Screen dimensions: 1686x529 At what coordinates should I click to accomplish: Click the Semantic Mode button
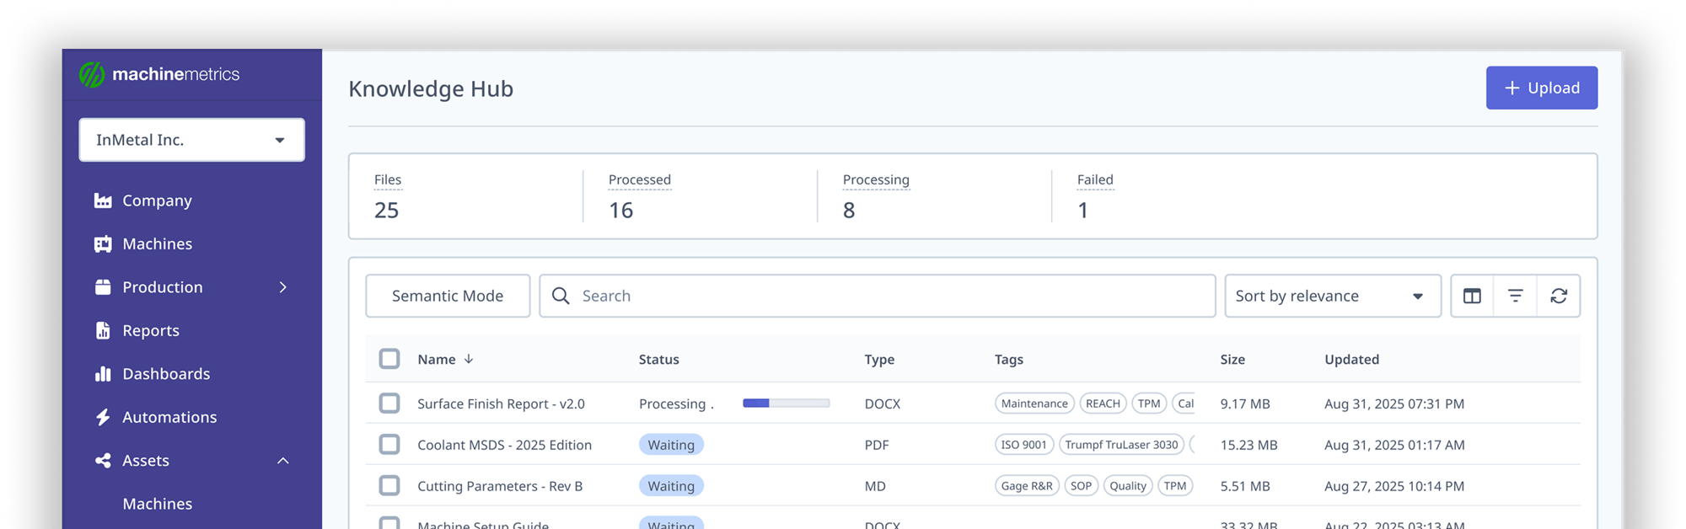(448, 296)
